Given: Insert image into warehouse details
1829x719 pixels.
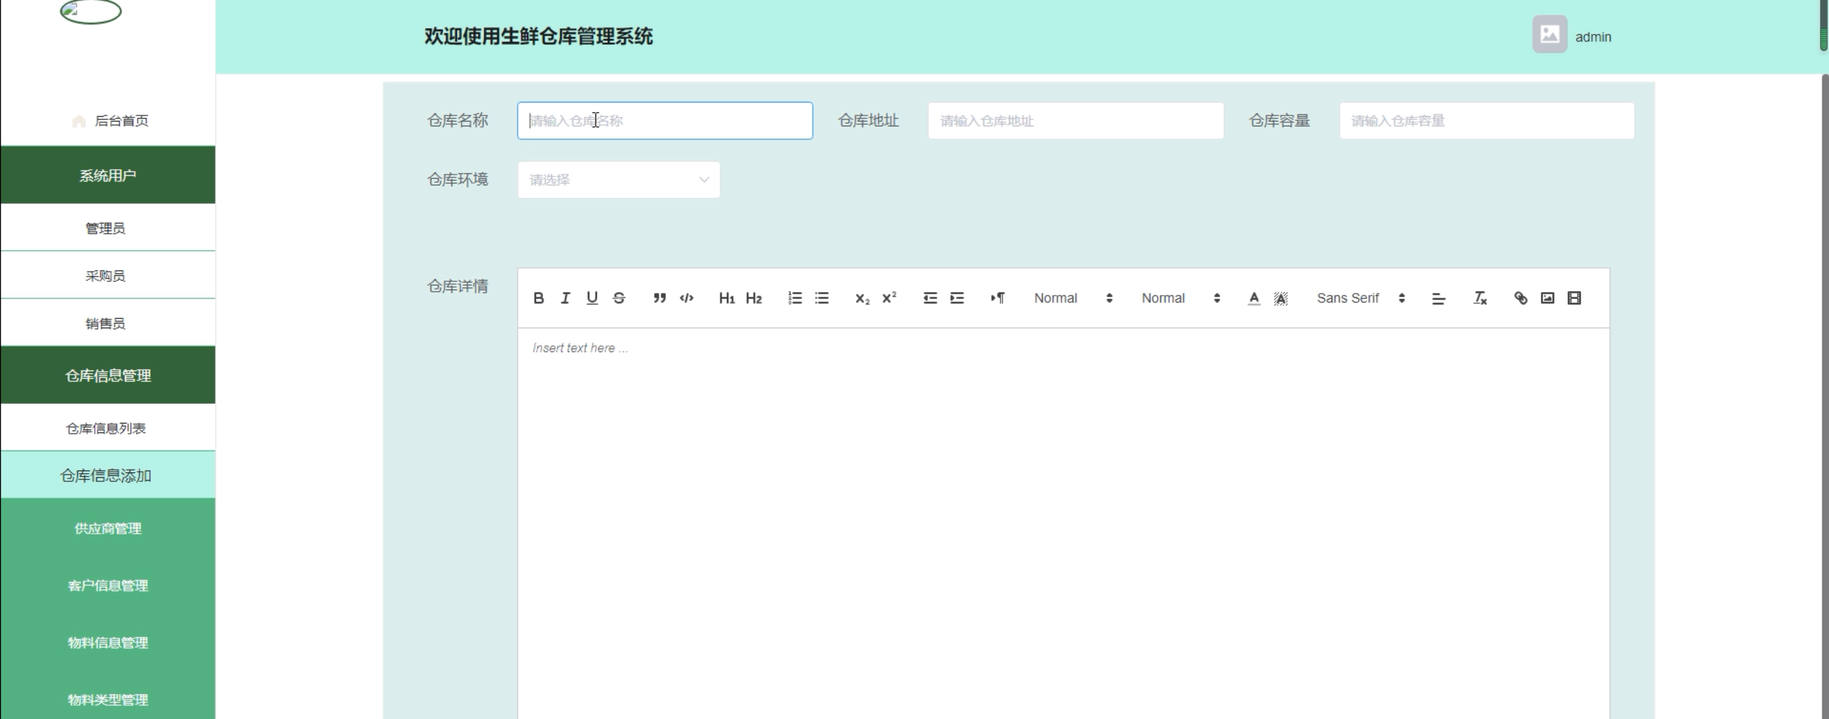Looking at the screenshot, I should point(1547,298).
